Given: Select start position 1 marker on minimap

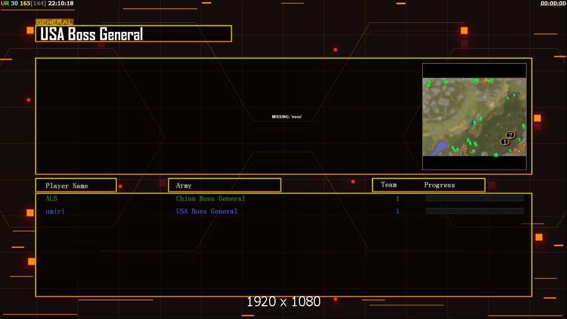Looking at the screenshot, I should coord(505,142).
